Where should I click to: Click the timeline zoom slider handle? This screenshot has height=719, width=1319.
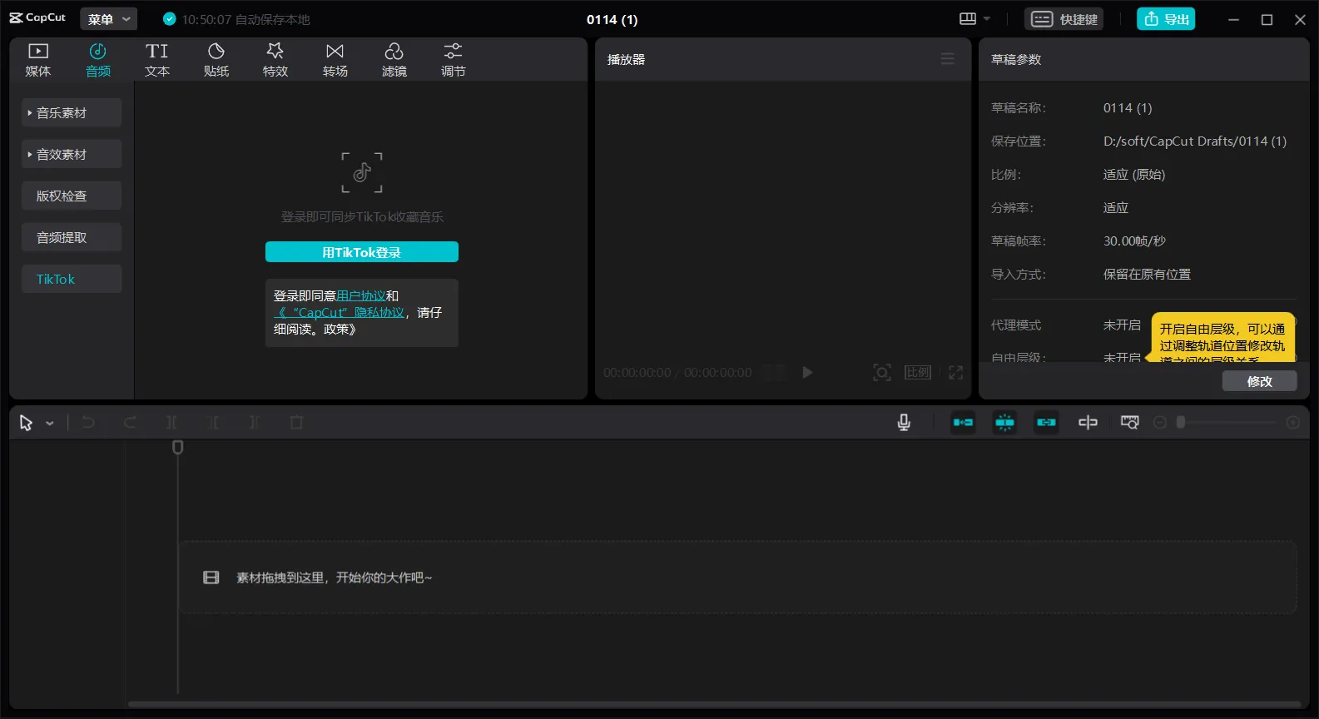(1180, 423)
